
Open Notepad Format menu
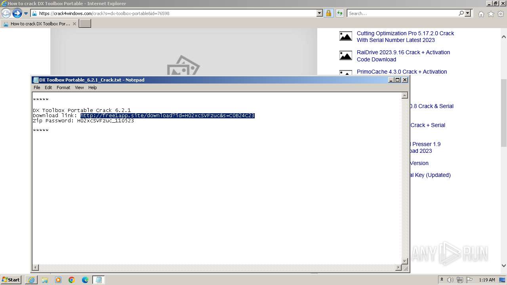click(63, 87)
